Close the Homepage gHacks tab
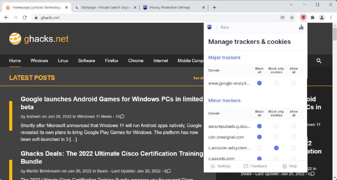 click(x=67, y=8)
